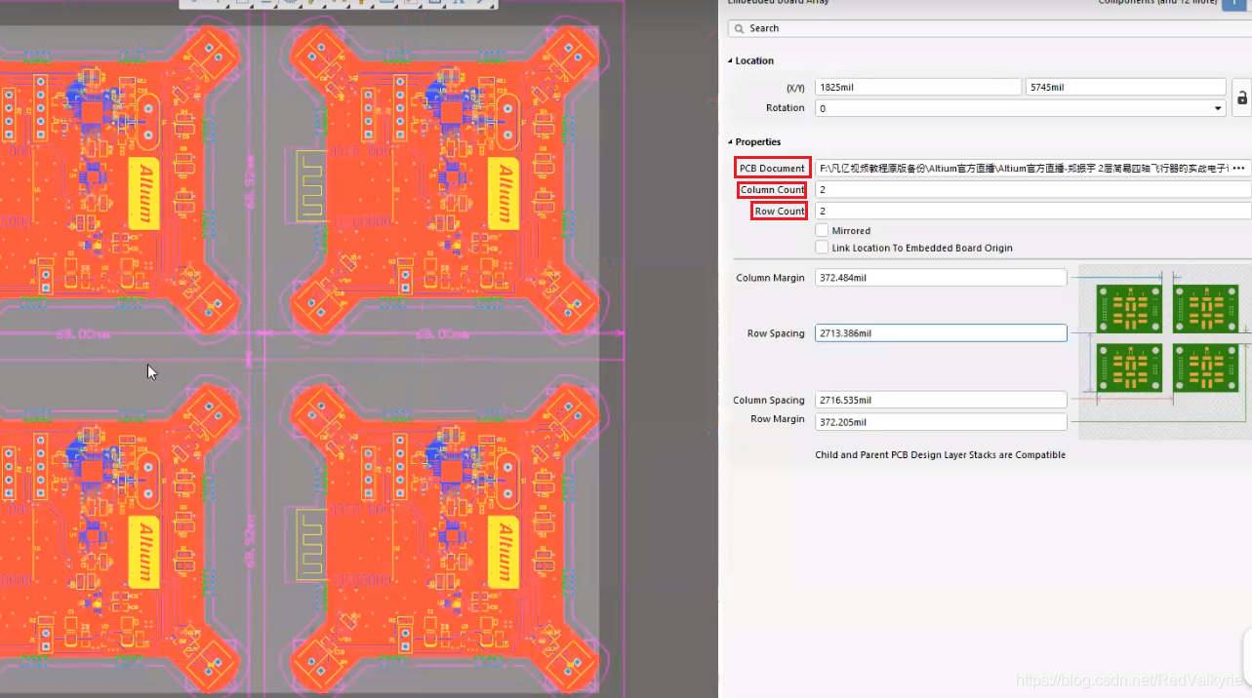Click the Row Spacing label
This screenshot has height=698, width=1252.
[x=776, y=333]
